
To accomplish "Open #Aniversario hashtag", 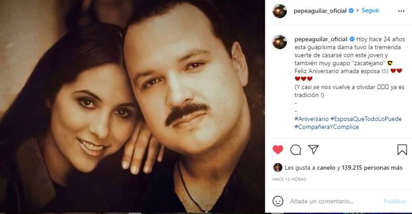I will [312, 119].
